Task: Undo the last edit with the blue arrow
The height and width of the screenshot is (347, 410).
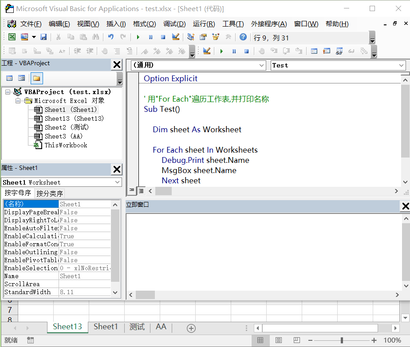Action: 111,37
